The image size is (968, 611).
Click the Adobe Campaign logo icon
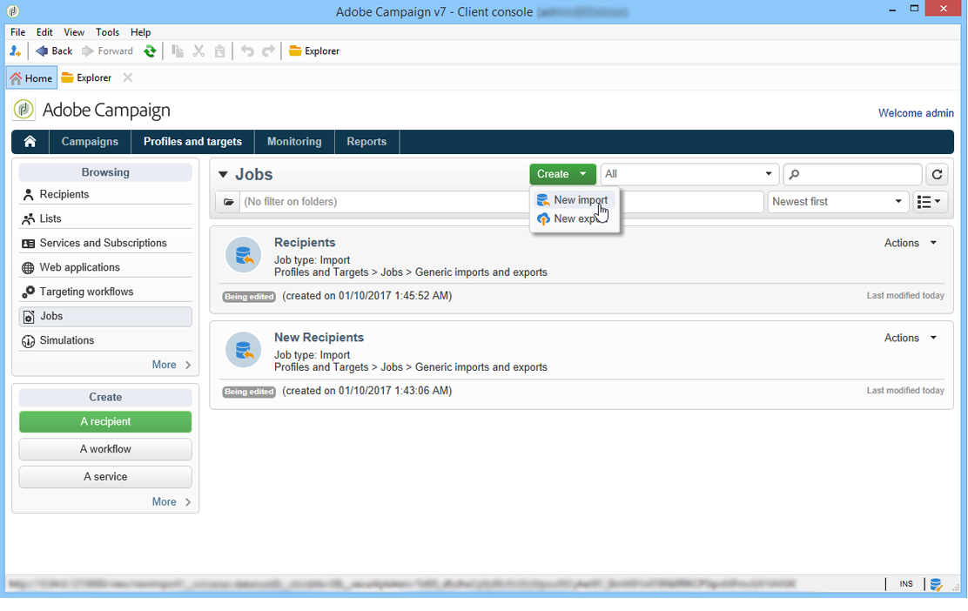[x=24, y=110]
